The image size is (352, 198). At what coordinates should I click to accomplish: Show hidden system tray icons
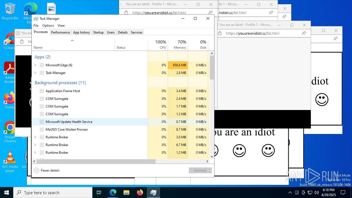coord(290,193)
